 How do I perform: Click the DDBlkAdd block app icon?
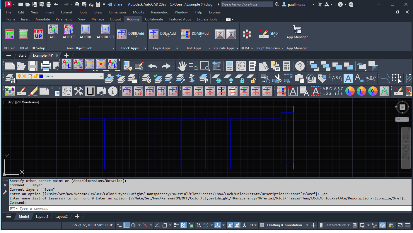(x=122, y=34)
